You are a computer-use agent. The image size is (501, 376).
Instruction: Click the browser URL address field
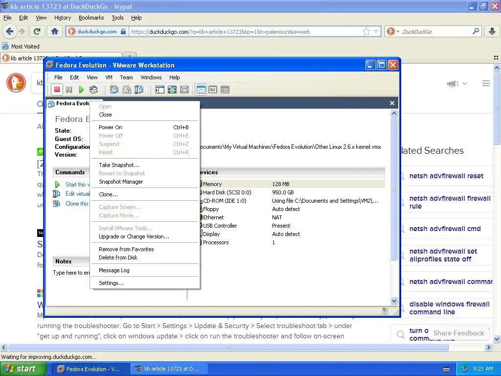pos(246,32)
